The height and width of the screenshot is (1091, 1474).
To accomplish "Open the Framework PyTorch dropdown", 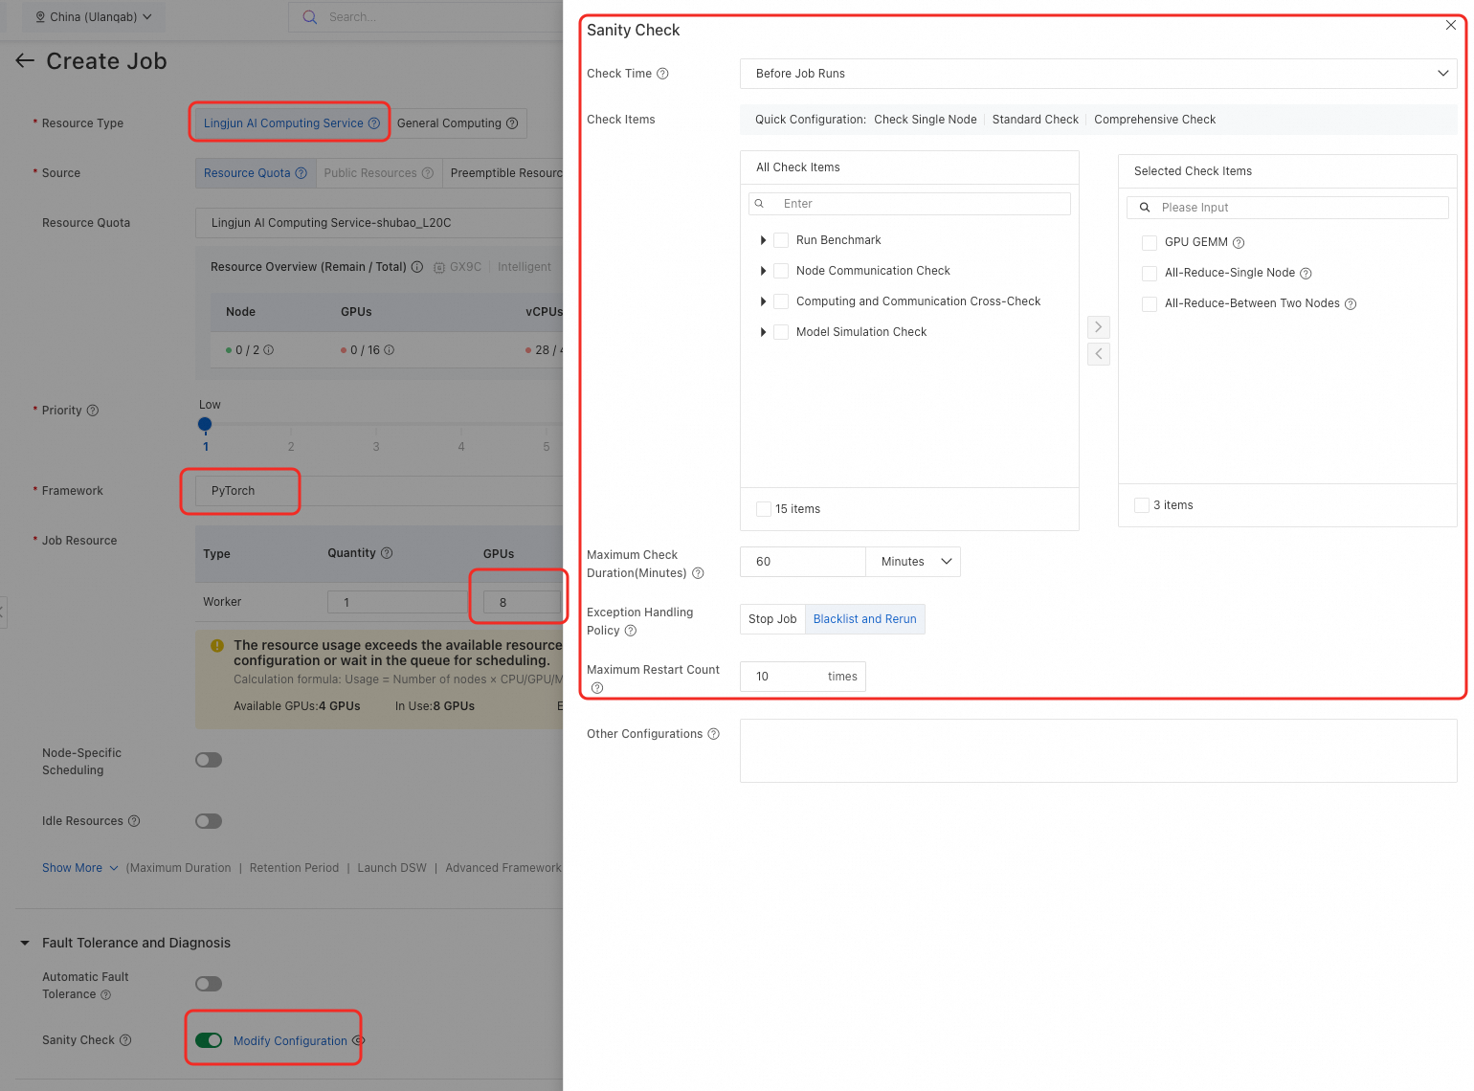I will pos(379,491).
